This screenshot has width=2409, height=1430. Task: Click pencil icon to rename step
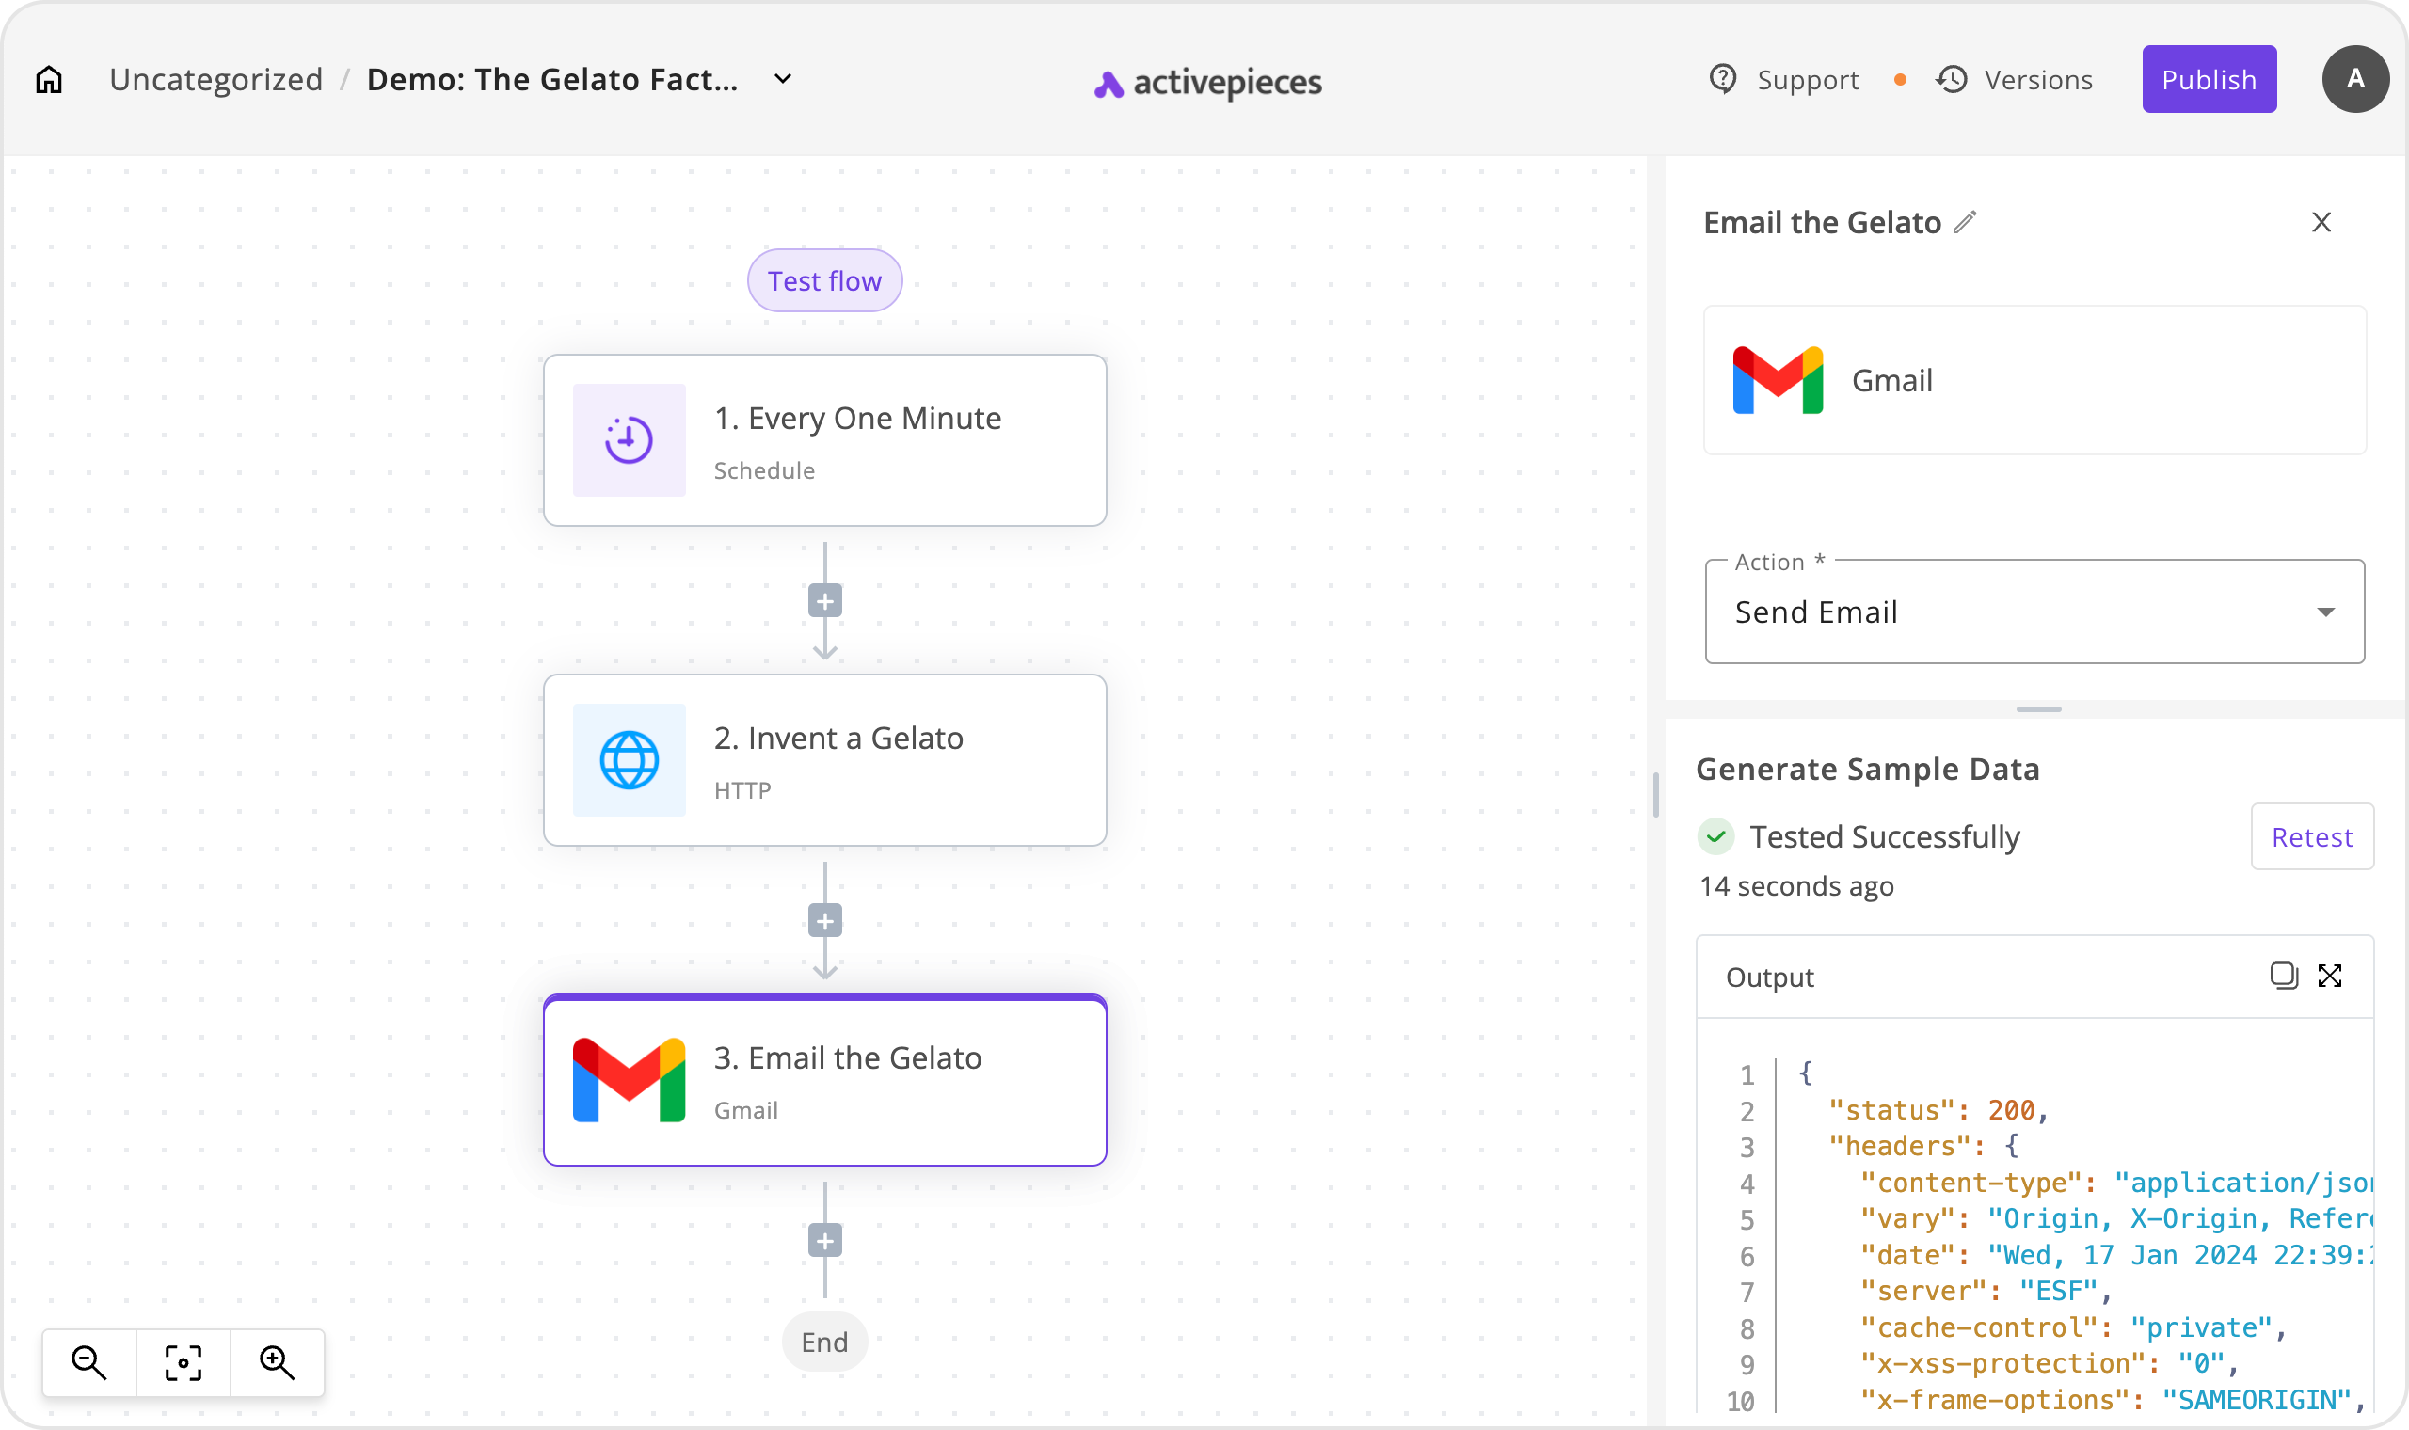click(1966, 223)
